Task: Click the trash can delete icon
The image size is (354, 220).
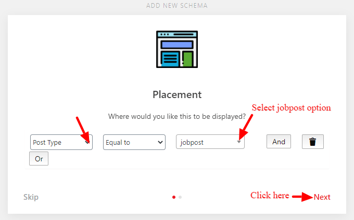Action: [313, 142]
